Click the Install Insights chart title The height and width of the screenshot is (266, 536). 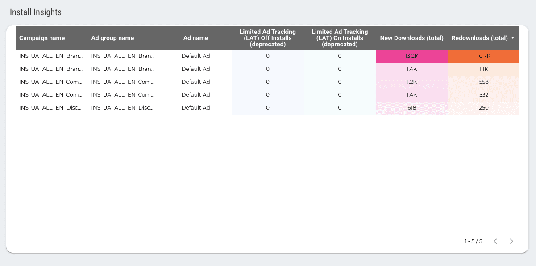[x=36, y=12]
